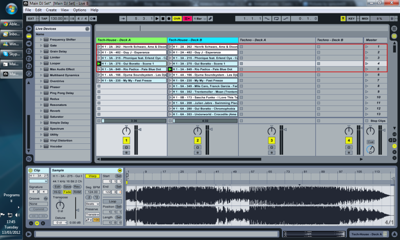Launch scene 13 in the Master track
Screen dimensions: 400x240
point(367,114)
